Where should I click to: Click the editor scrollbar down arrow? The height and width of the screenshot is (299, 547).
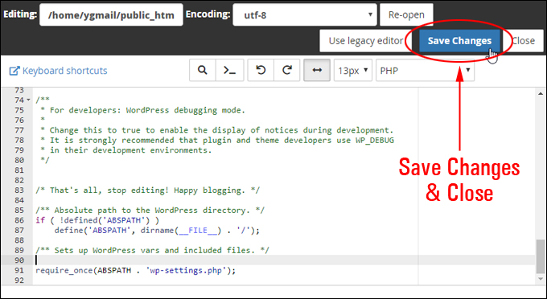pos(541,279)
